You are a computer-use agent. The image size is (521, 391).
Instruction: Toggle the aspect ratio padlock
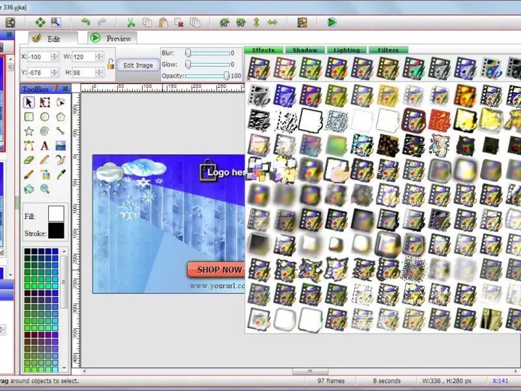click(x=111, y=63)
